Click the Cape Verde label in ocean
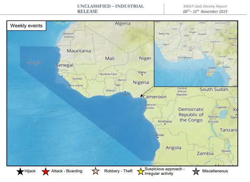The width and height of the screenshot is (250, 182). click(x=34, y=63)
